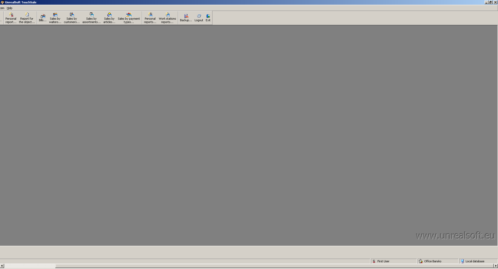Open the Personal reports toolbar item

click(x=150, y=18)
